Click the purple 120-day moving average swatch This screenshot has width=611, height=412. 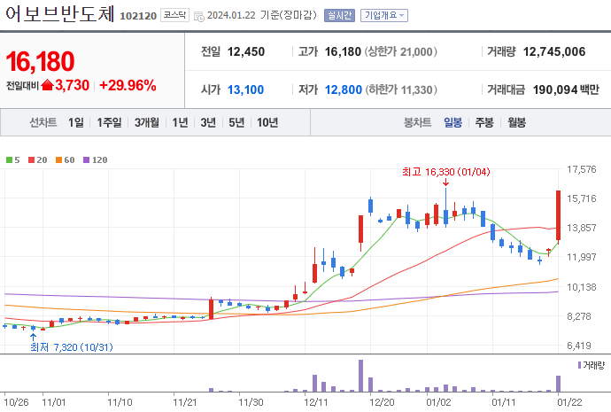[x=87, y=159]
